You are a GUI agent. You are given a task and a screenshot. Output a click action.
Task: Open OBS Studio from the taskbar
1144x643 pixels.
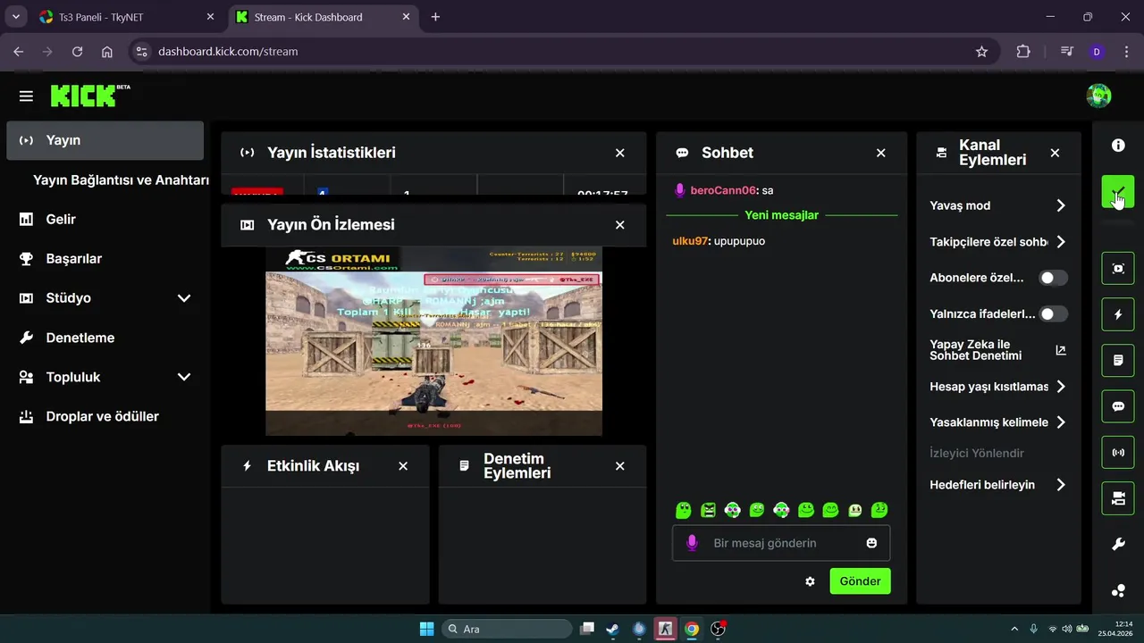coord(718,629)
